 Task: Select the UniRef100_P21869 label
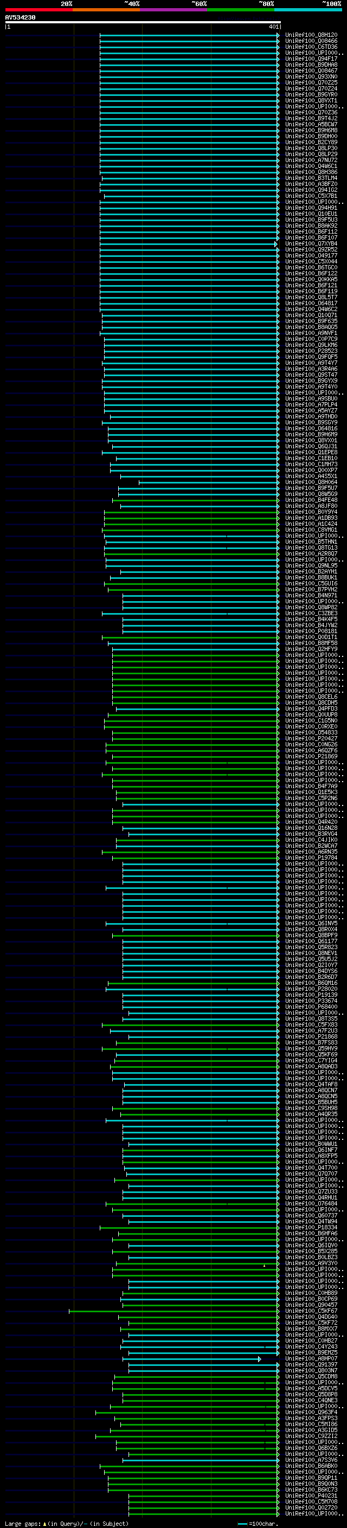point(311,756)
